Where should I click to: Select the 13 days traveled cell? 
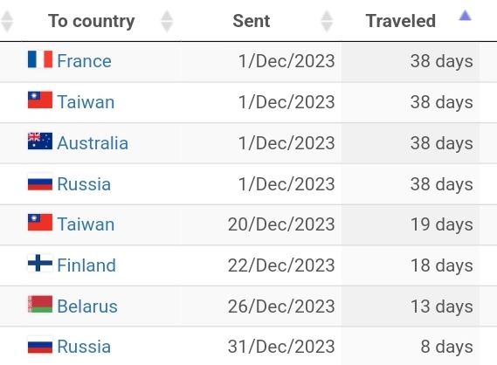pos(411,306)
